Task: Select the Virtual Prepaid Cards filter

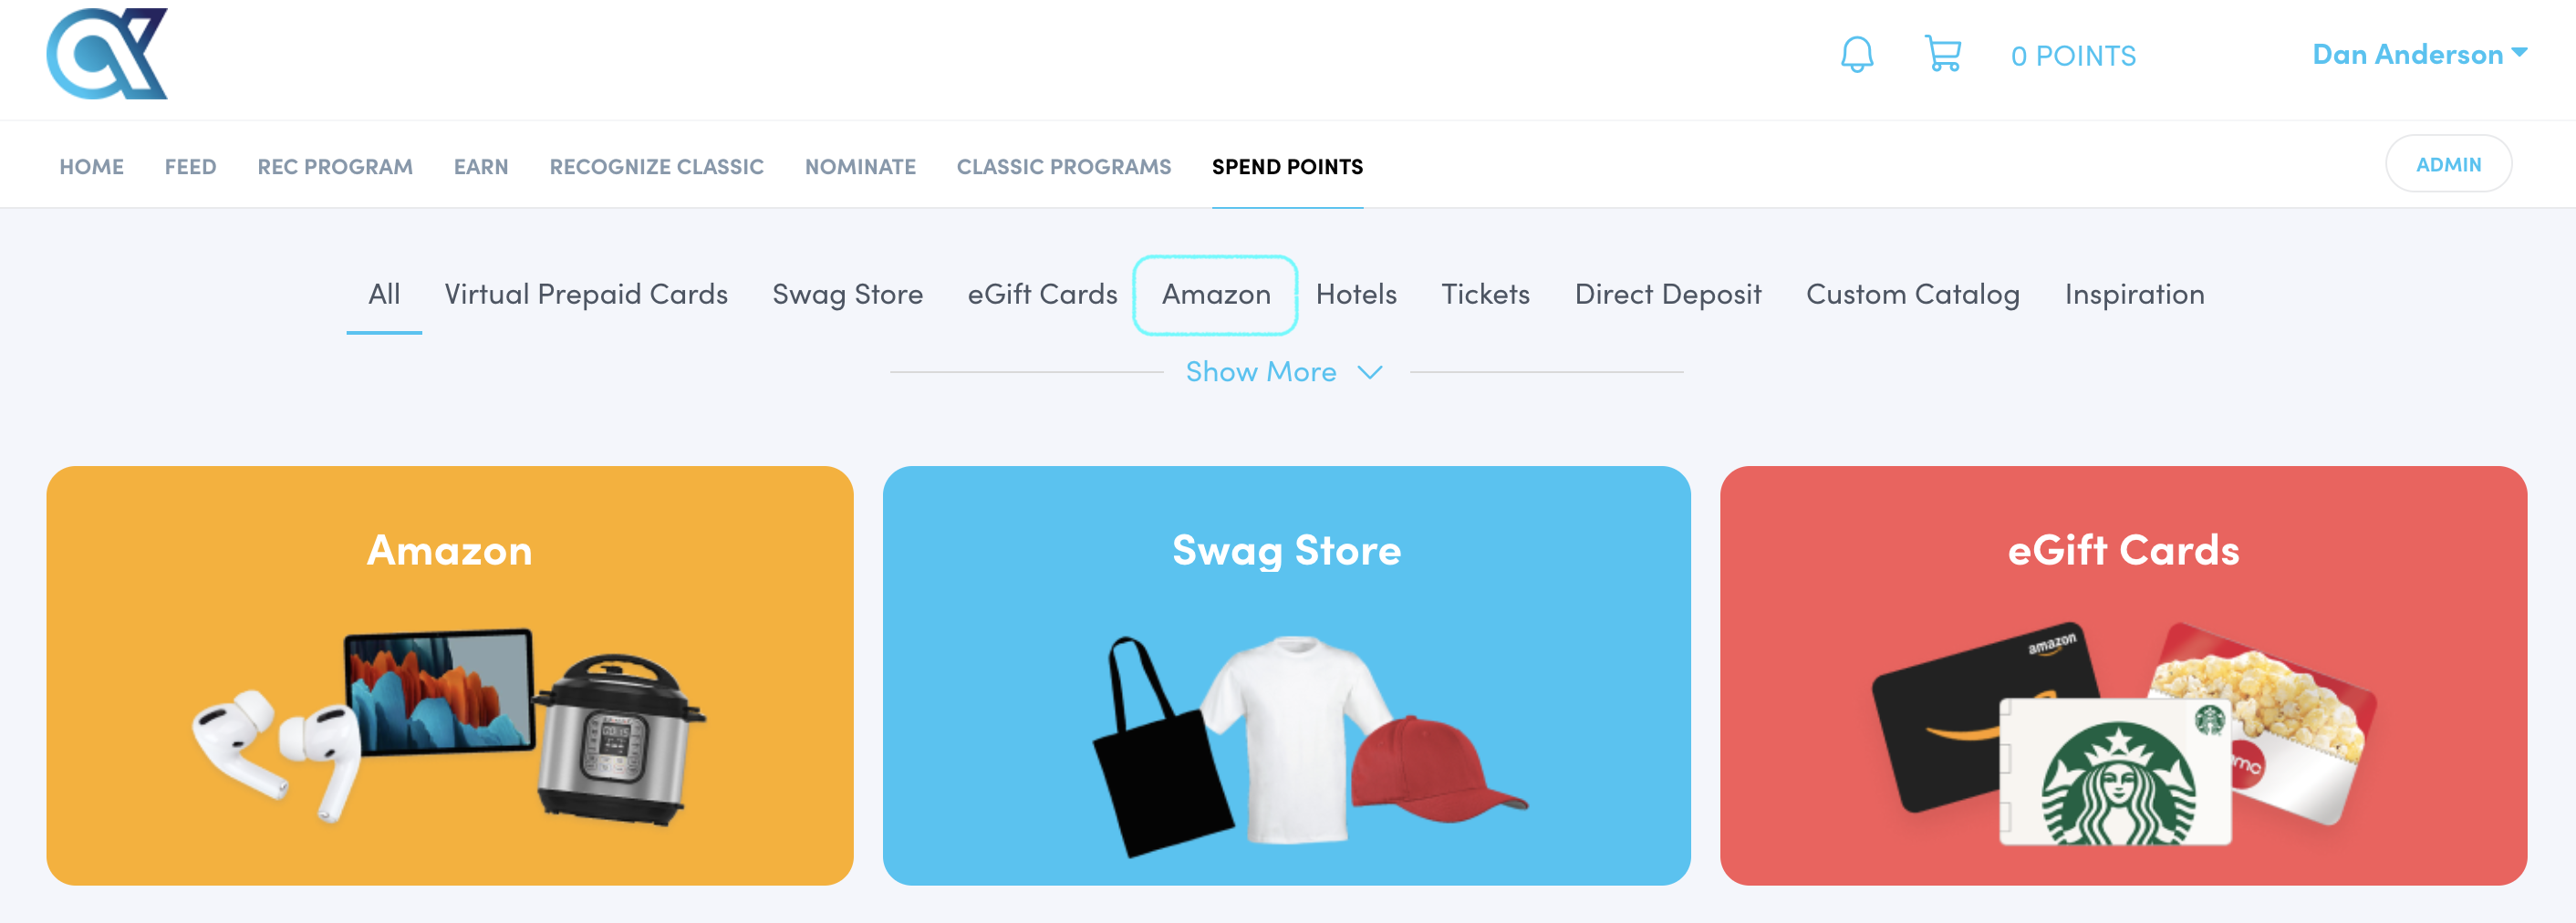Action: 587,294
